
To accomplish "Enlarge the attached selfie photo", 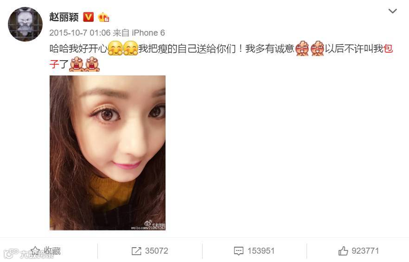I will tap(108, 153).
